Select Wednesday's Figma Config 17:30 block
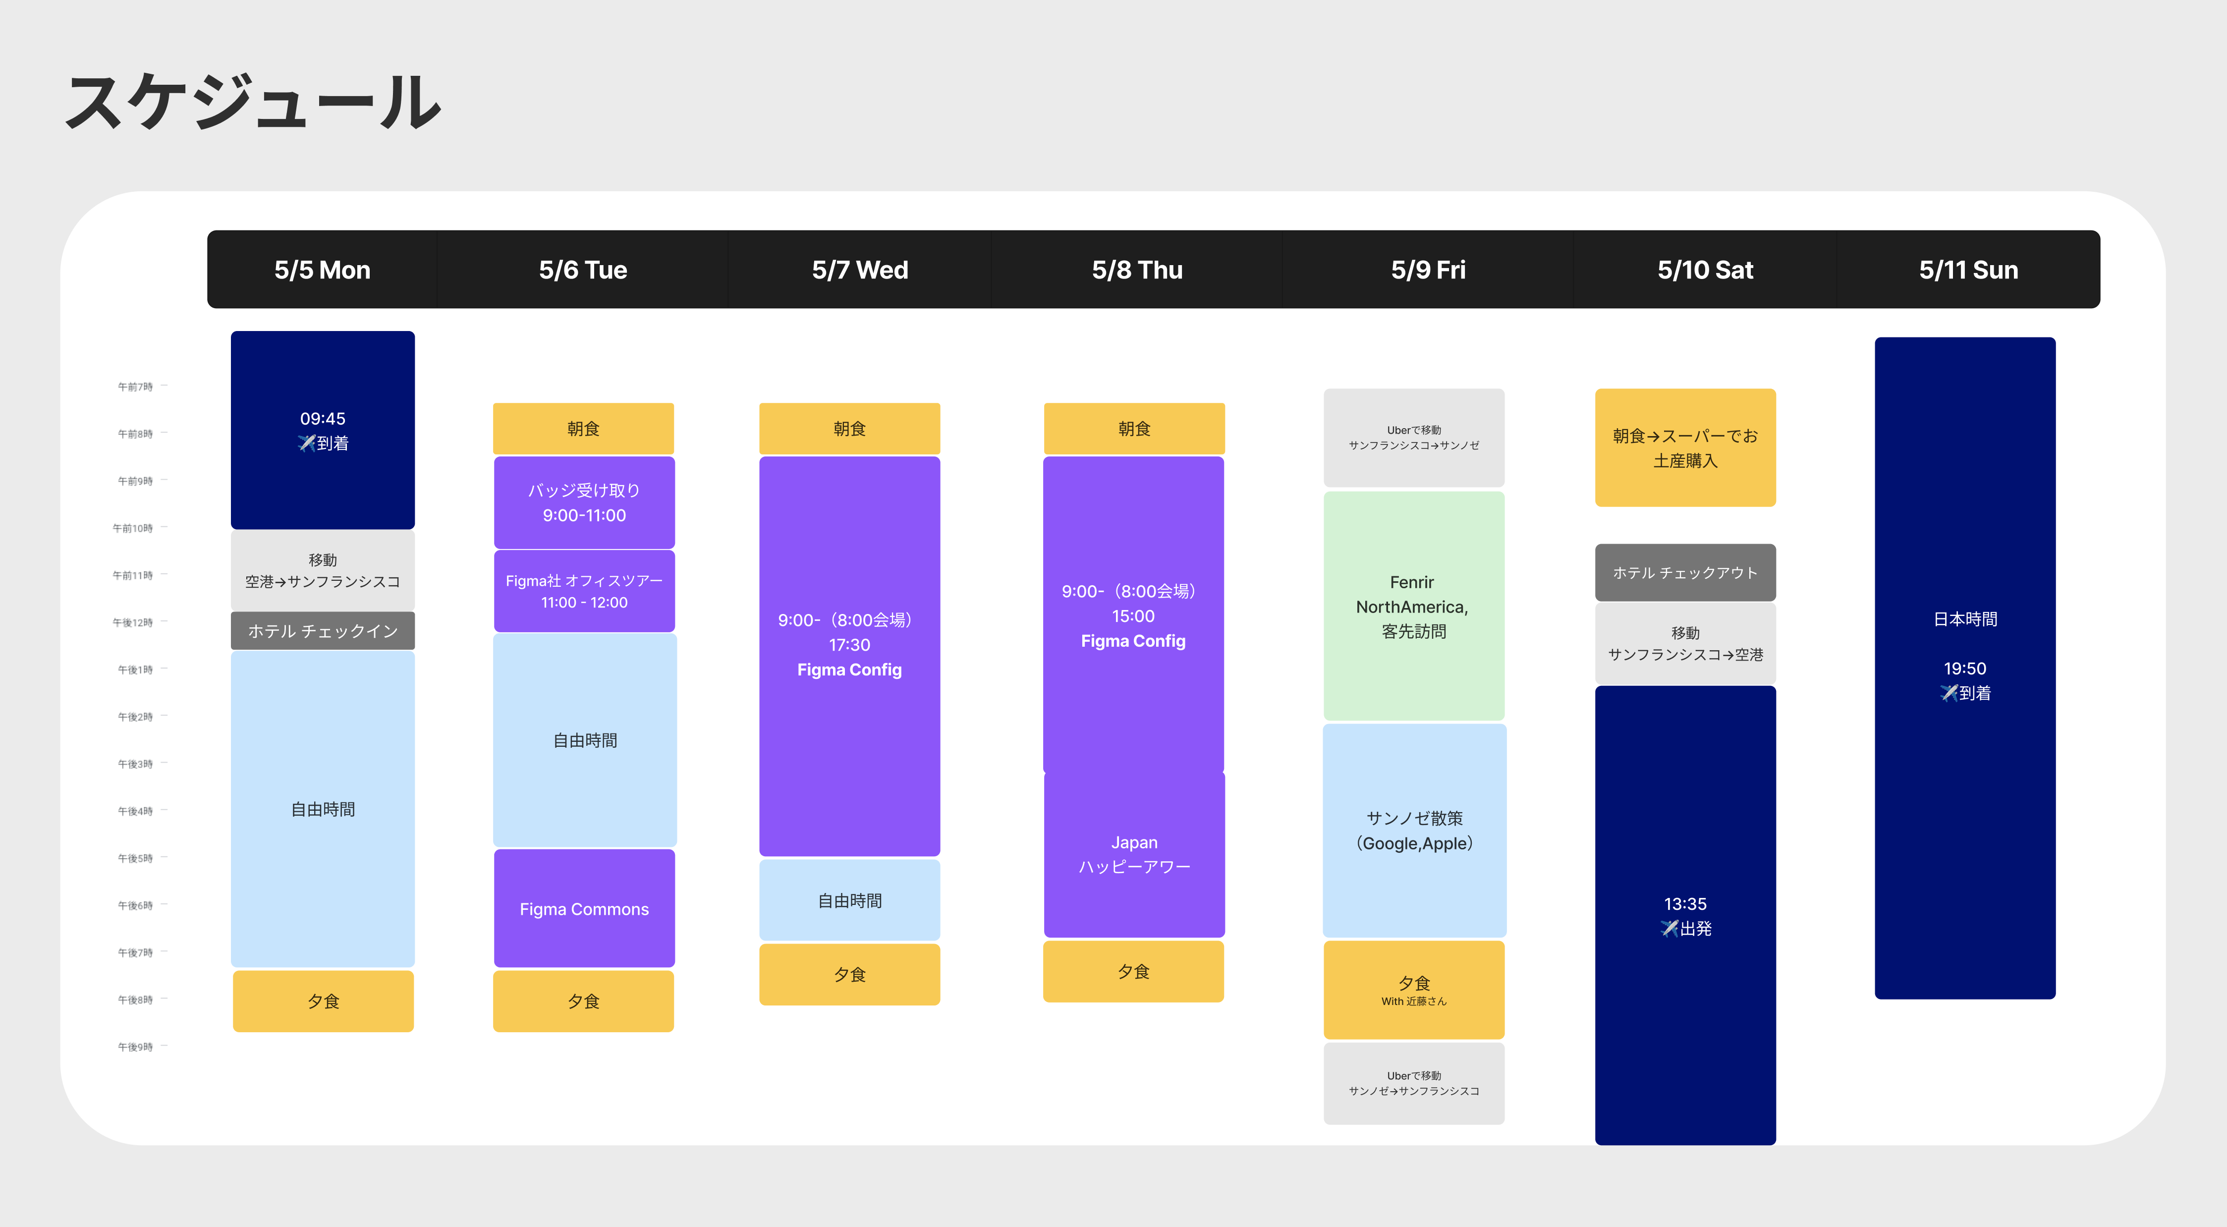Image resolution: width=2227 pixels, height=1227 pixels. click(x=849, y=656)
